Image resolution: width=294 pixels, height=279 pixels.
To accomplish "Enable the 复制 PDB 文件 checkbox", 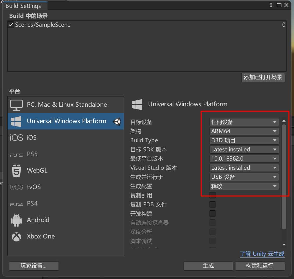I will pos(213,204).
